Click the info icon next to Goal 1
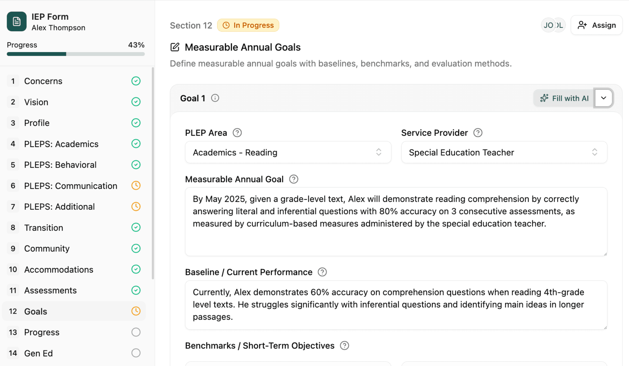 (x=215, y=98)
